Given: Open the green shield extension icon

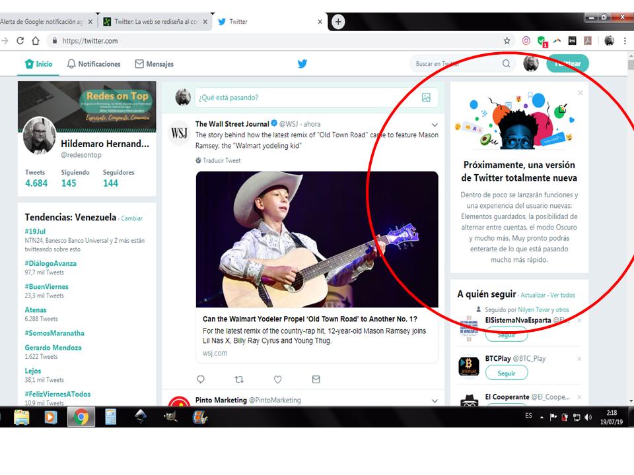Looking at the screenshot, I should (x=542, y=41).
